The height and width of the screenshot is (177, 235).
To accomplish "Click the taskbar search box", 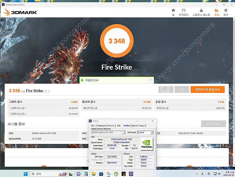I will (x=48, y=174).
